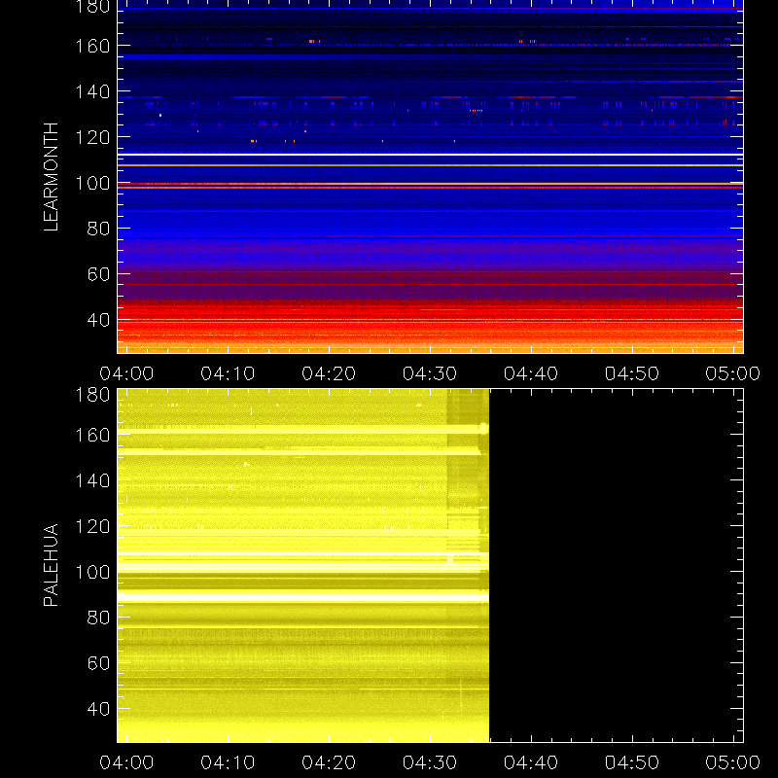
Task: Click inside the Palehua yellow spectrogram data
Action: click(x=303, y=566)
